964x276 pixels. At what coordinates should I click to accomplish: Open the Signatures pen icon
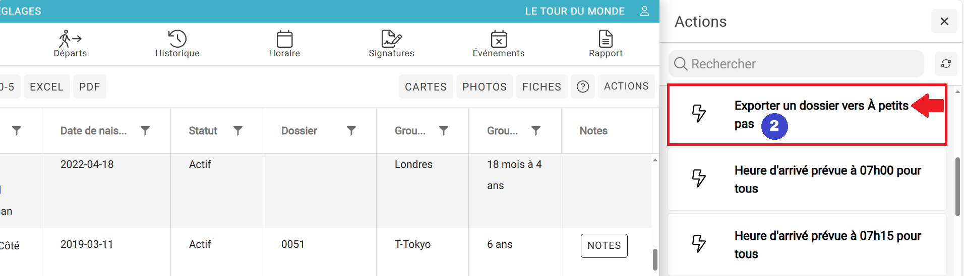[x=391, y=39]
